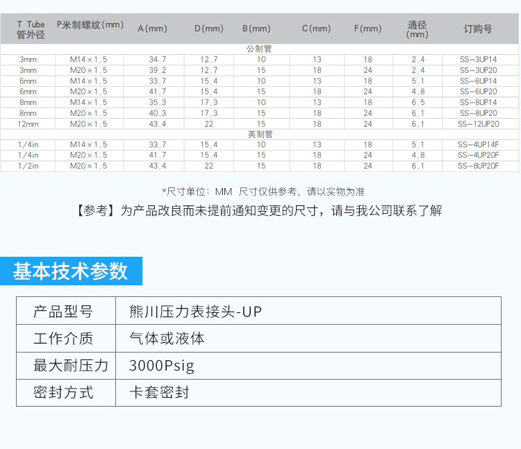Click order number SS-3UP14
The width and height of the screenshot is (521, 449).
tap(478, 60)
